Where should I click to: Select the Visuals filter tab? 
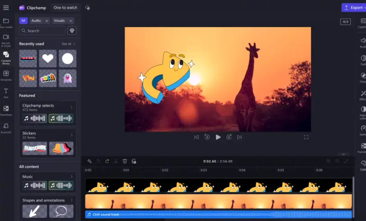click(59, 21)
